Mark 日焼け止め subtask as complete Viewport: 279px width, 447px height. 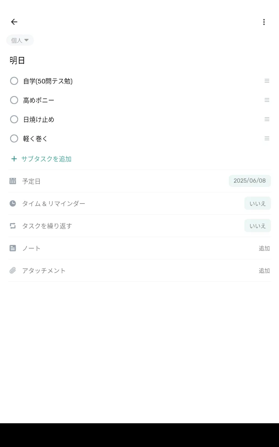click(14, 119)
